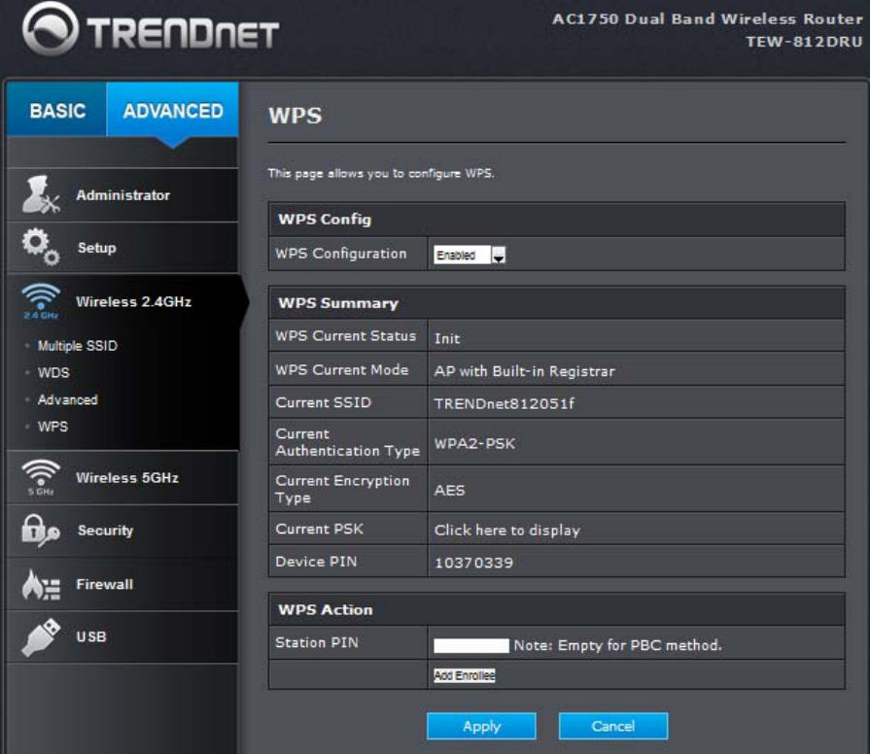Click the TRENDnet logo icon
Image resolution: width=870 pixels, height=754 pixels.
click(50, 28)
